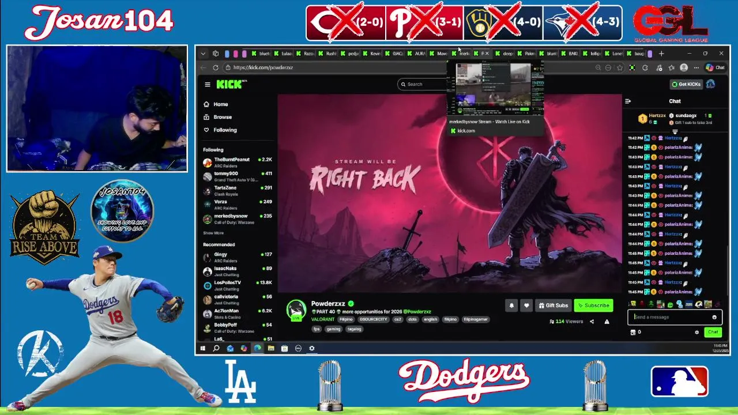738x415 pixels.
Task: Refresh the browser page
Action: [x=216, y=67]
